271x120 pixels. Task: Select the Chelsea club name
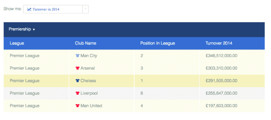pyautogui.click(x=88, y=81)
